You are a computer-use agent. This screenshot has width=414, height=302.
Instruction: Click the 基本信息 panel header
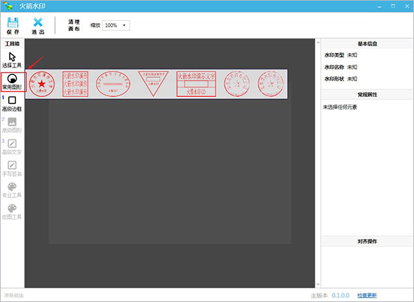point(367,44)
